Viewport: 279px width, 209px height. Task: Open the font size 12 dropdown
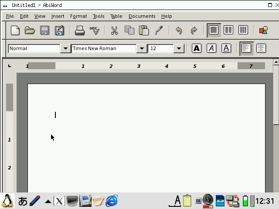pos(179,48)
